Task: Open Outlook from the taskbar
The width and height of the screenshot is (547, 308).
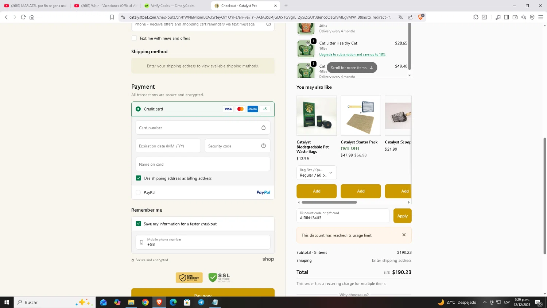Action: point(104,302)
